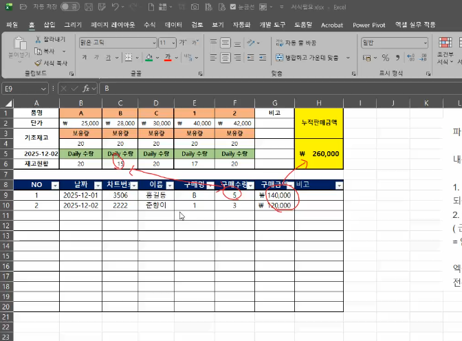Viewport: 462px width, 341px height.
Task: Select the yellow ₩ 260,000 total cell
Action: click(318, 153)
